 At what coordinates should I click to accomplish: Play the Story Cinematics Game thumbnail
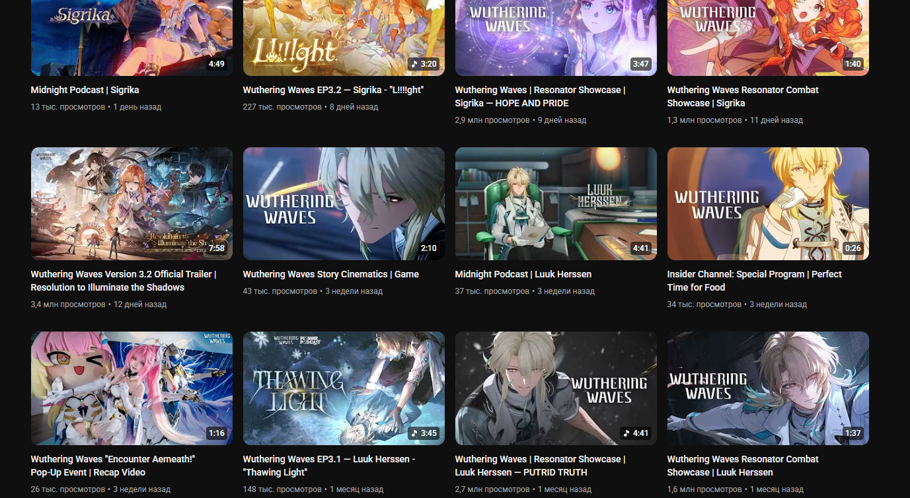[344, 203]
